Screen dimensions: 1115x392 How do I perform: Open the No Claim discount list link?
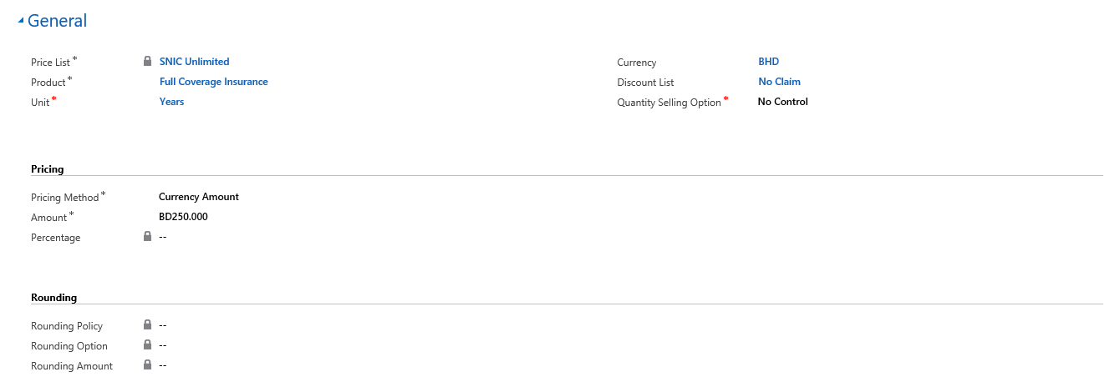pyautogui.click(x=779, y=82)
